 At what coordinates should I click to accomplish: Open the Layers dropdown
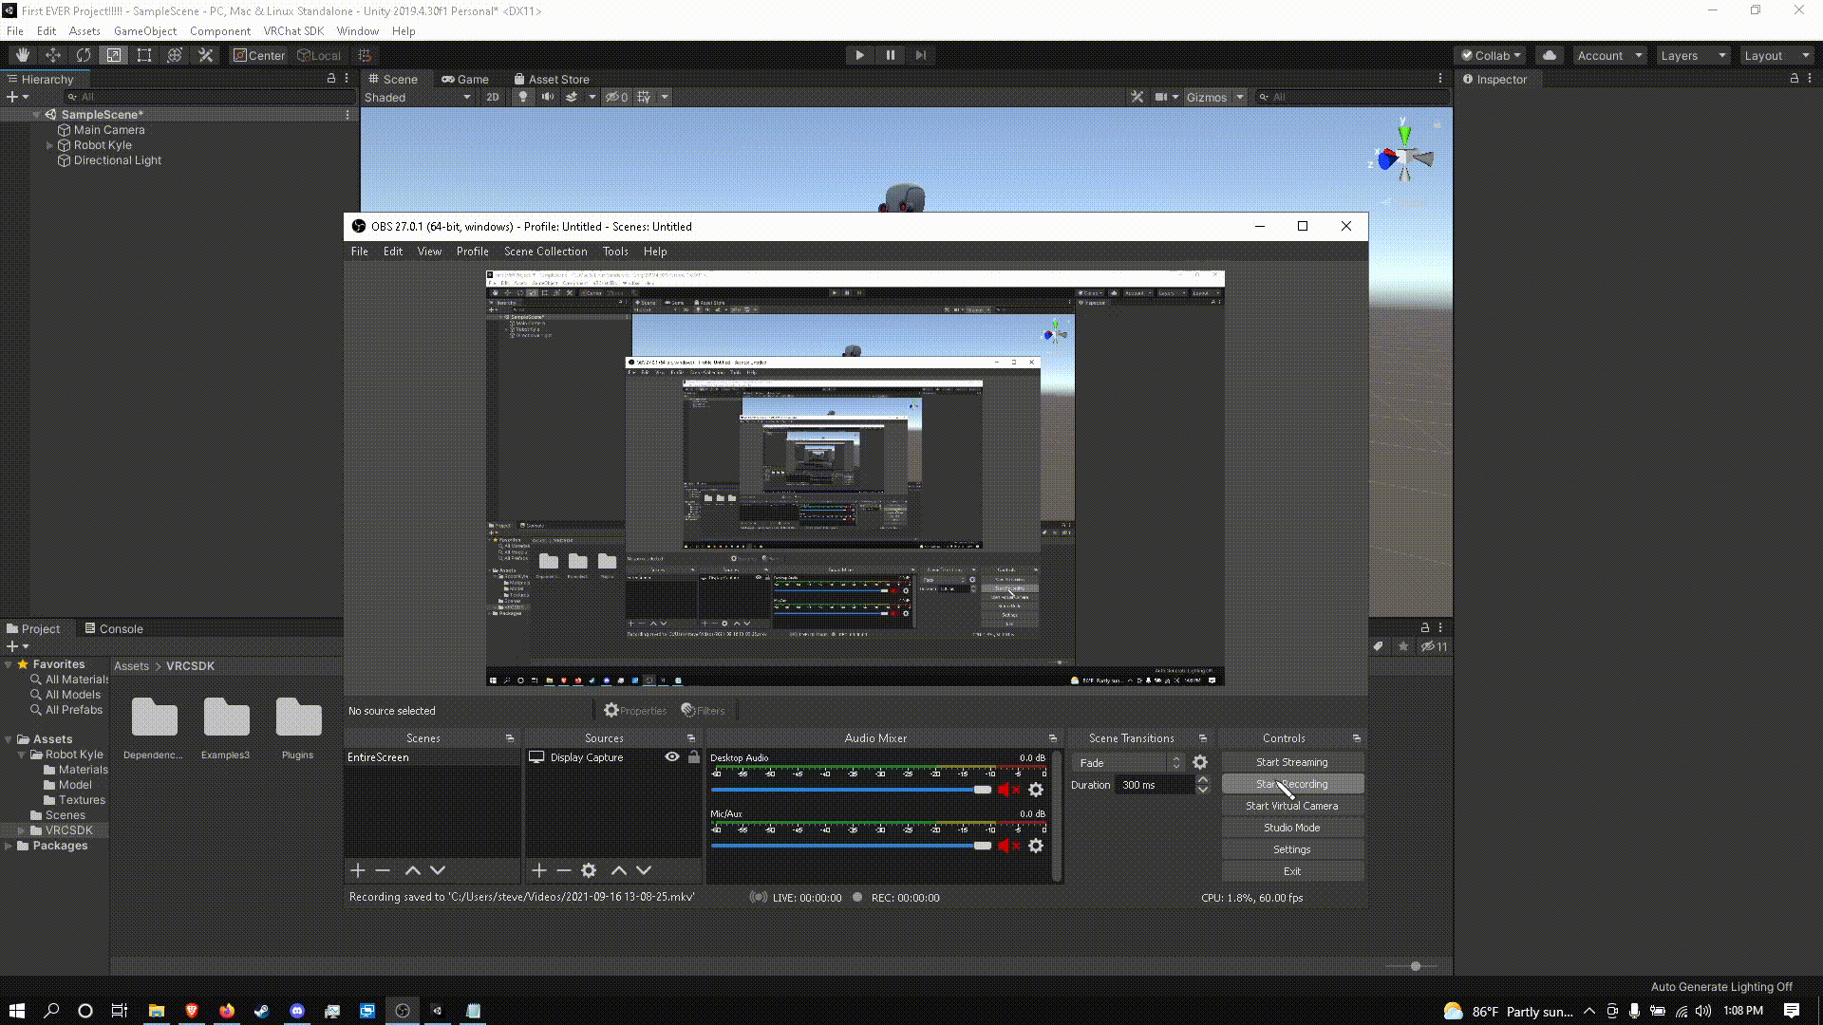[1693, 55]
